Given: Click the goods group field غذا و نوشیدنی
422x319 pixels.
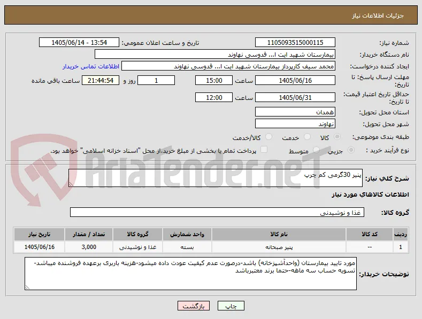Looking at the screenshot, I should (x=217, y=212).
